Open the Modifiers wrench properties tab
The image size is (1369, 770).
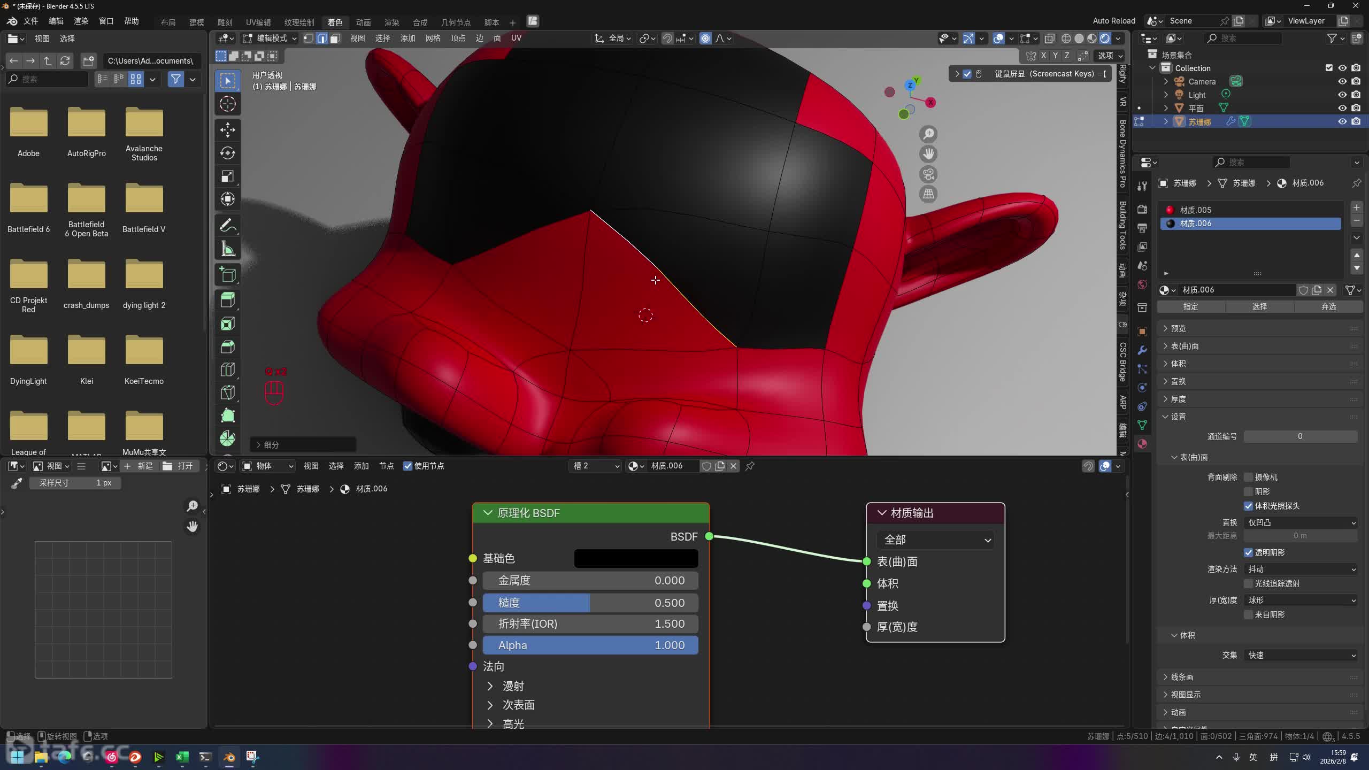pyautogui.click(x=1142, y=350)
